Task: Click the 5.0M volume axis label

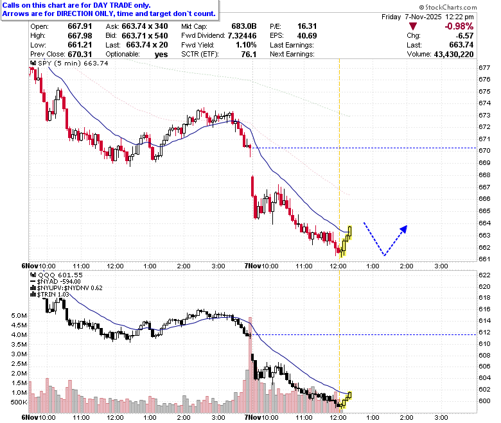Action: [19, 316]
